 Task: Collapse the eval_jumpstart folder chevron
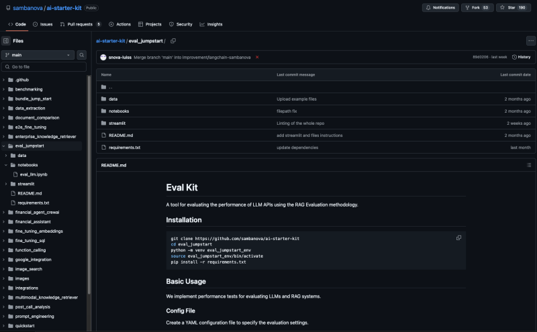coord(3,146)
